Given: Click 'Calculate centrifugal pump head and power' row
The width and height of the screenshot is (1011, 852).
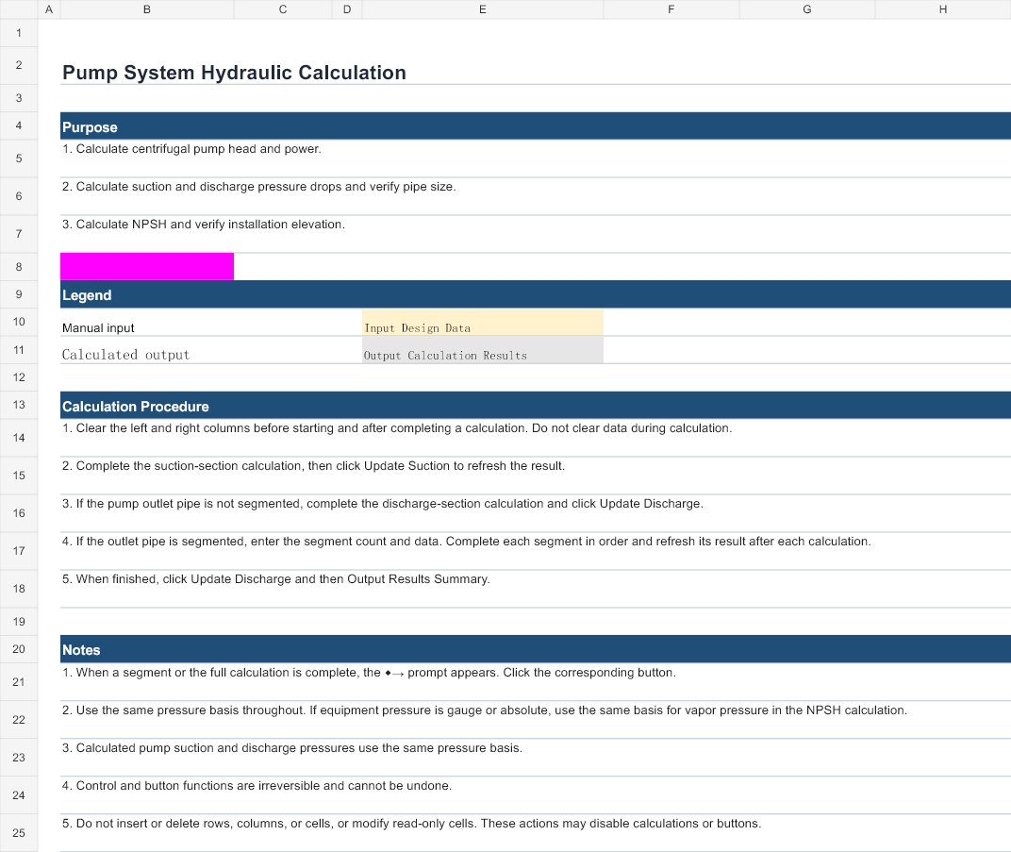Looking at the screenshot, I should pyautogui.click(x=536, y=158).
